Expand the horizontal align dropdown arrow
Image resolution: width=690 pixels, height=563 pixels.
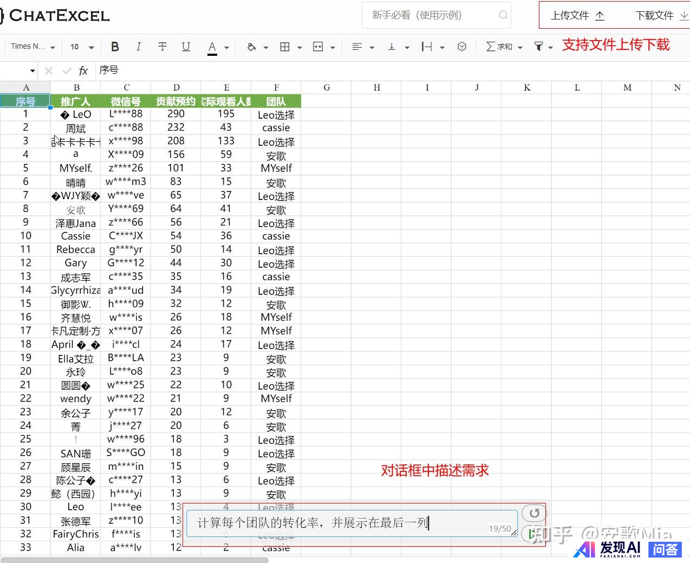[x=372, y=48]
